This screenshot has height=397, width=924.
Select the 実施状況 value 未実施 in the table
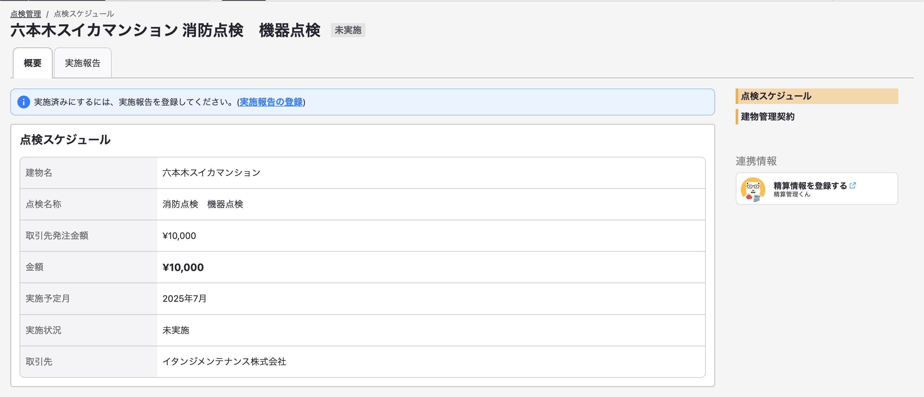(175, 330)
